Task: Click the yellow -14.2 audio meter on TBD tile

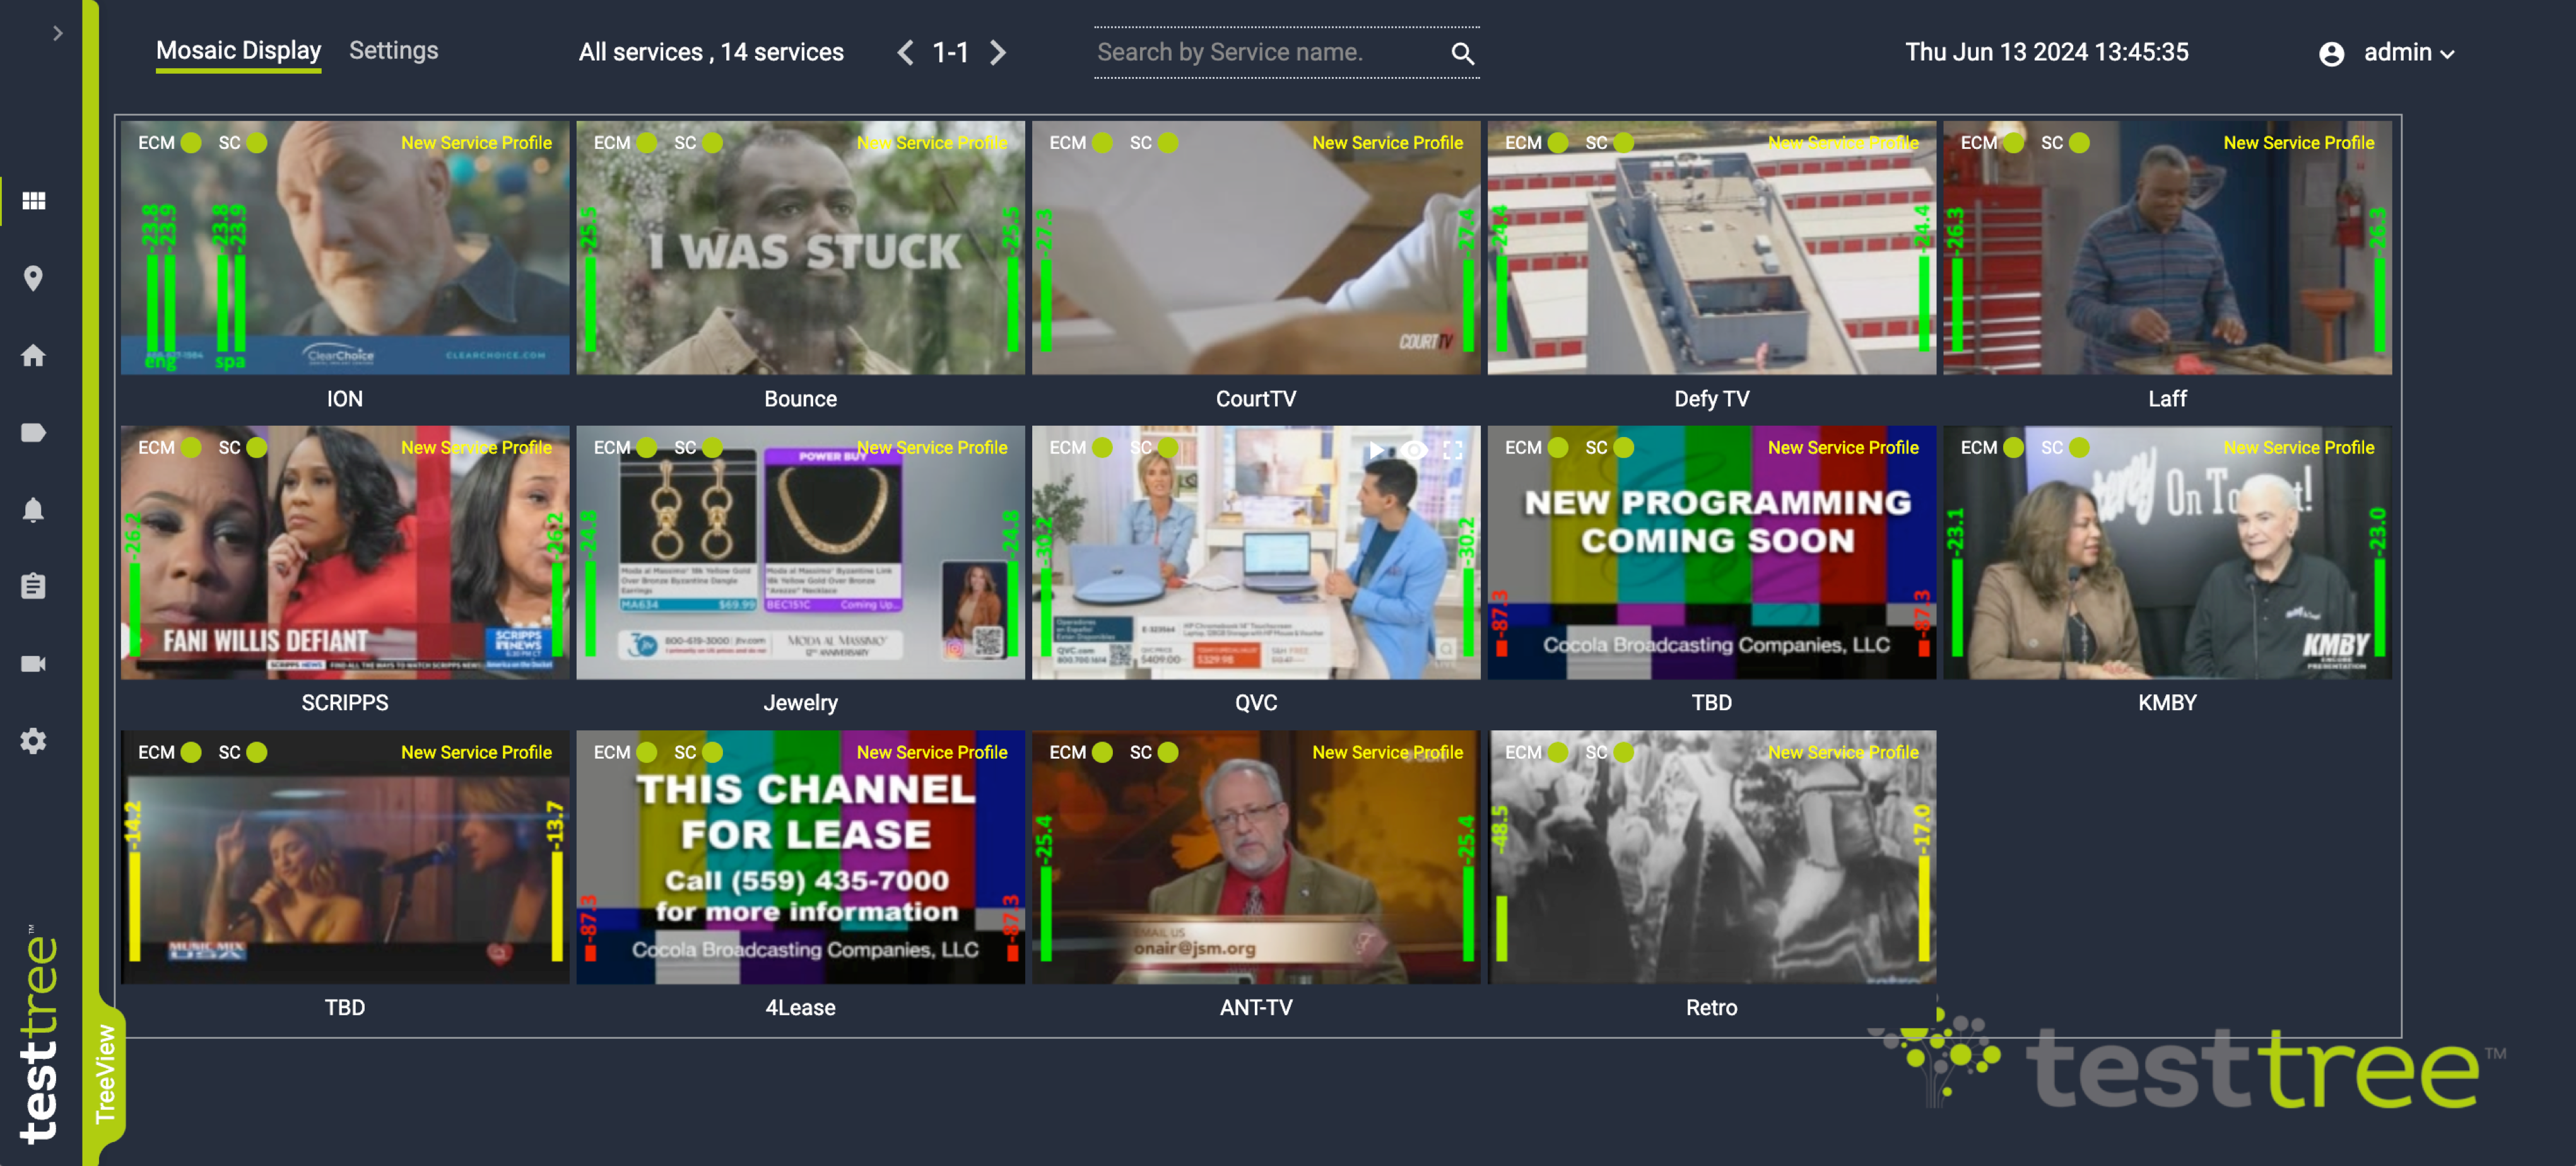Action: (x=134, y=881)
